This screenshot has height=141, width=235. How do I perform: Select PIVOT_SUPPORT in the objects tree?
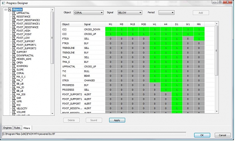pos(26,41)
